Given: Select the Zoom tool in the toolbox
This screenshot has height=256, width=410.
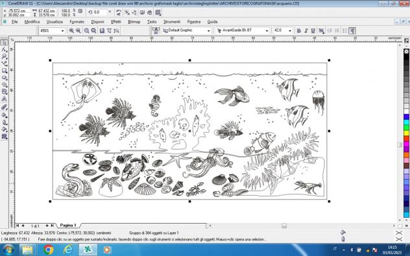Looking at the screenshot, I should [4, 56].
